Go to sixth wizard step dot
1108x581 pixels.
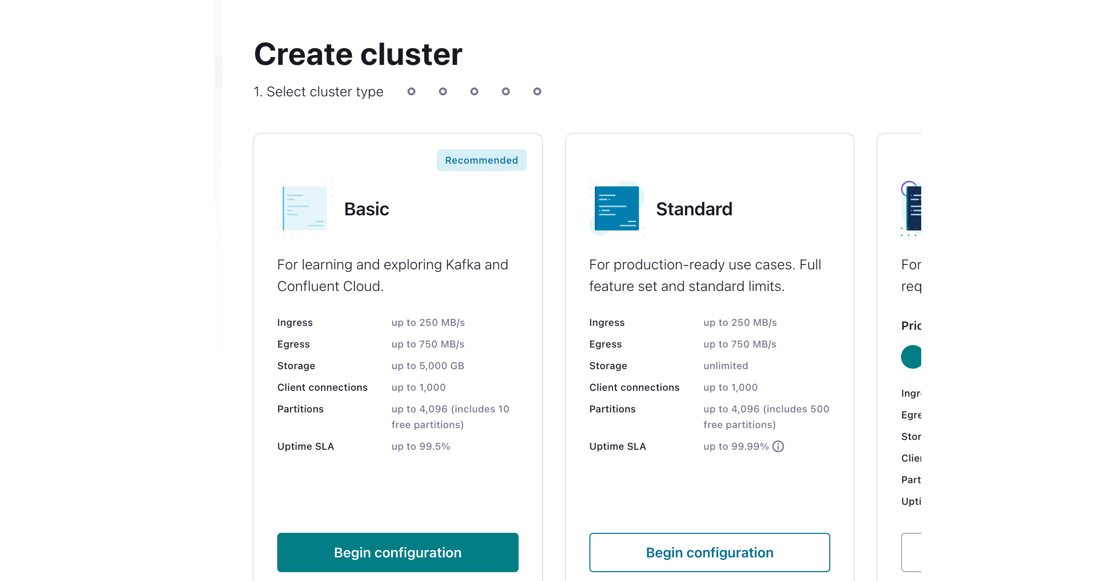[x=537, y=91]
